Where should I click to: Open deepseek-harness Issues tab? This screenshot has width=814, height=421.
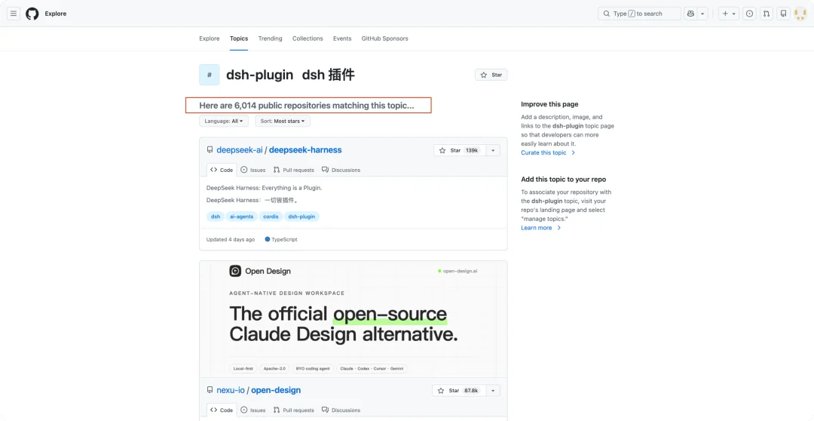click(253, 170)
